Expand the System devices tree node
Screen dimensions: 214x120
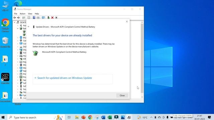[18, 95]
